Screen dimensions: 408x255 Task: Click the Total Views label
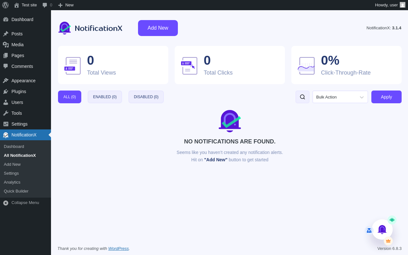coord(101,73)
